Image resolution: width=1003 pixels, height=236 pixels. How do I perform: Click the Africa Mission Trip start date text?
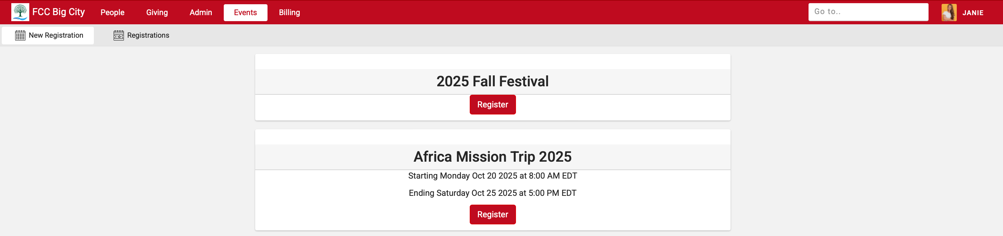[x=492, y=176]
